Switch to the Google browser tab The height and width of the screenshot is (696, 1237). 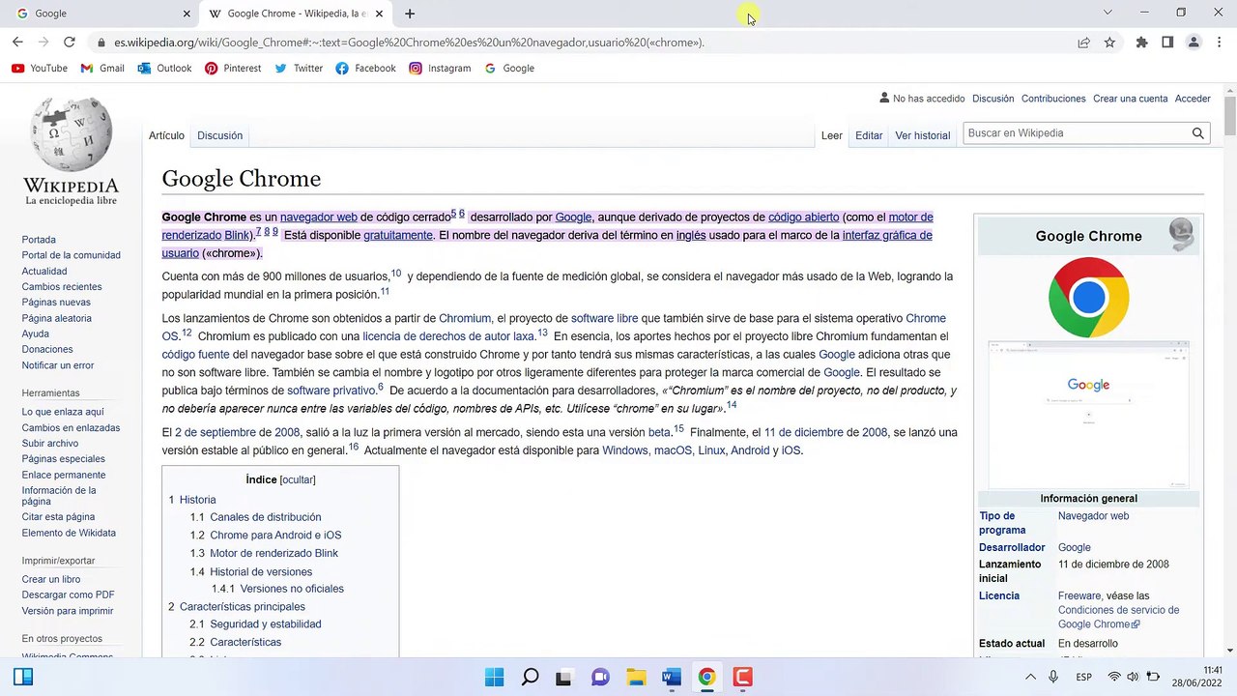[x=101, y=14]
